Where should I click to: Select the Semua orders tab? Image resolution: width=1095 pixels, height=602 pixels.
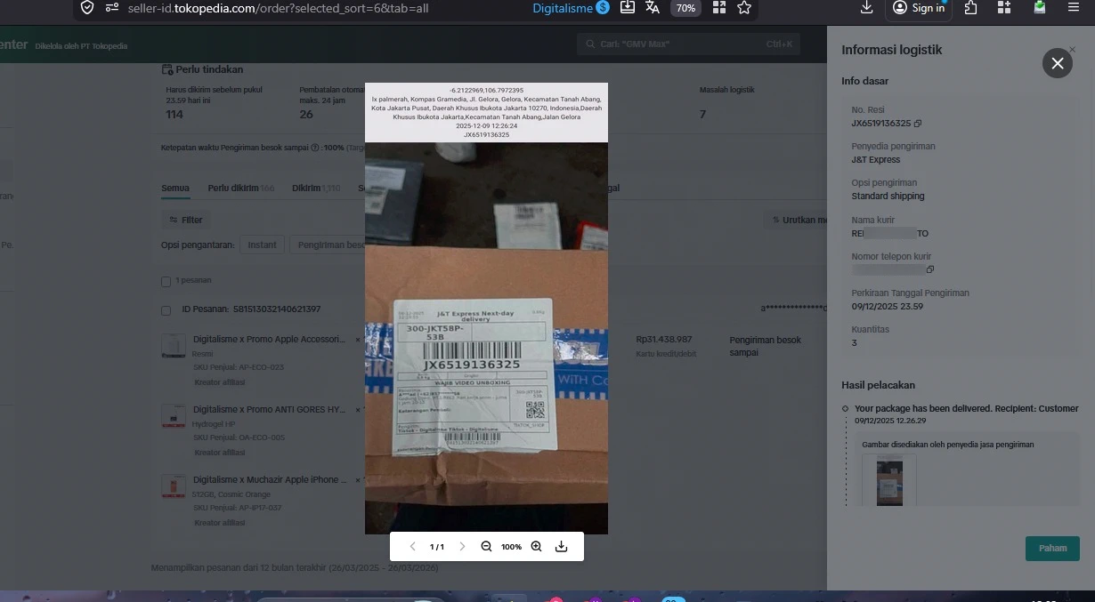(x=174, y=189)
